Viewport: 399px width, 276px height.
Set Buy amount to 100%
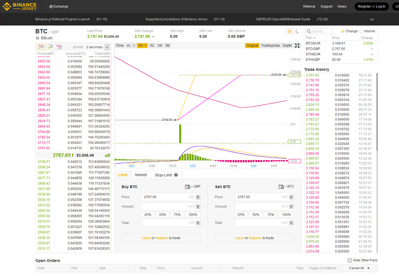pyautogui.click(x=193, y=214)
